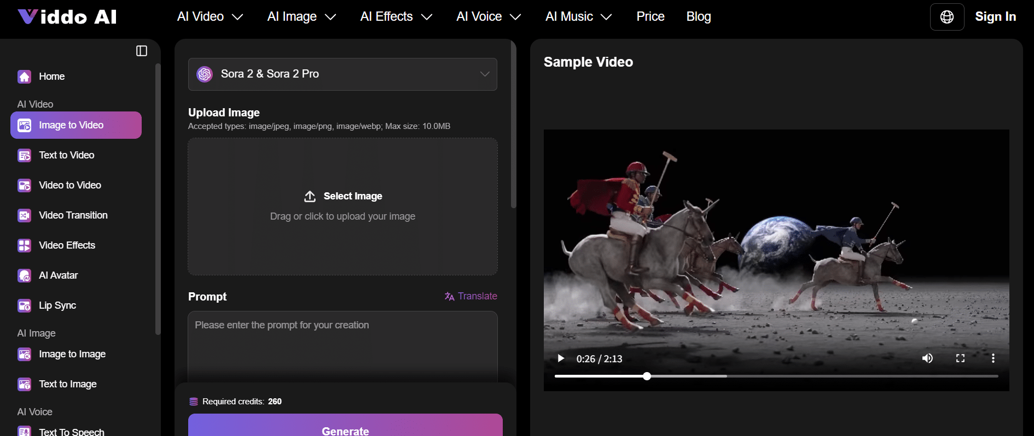Select the Image to Video tool in sidebar

[x=71, y=125]
